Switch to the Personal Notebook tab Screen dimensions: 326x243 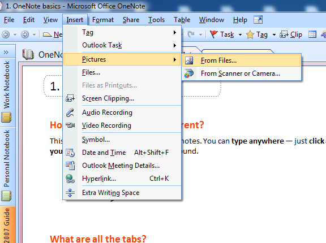click(7, 166)
